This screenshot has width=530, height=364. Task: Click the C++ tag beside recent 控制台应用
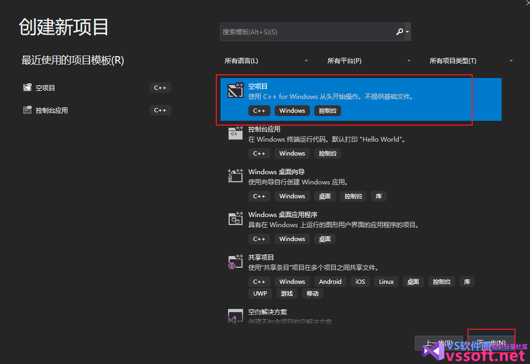(x=160, y=110)
